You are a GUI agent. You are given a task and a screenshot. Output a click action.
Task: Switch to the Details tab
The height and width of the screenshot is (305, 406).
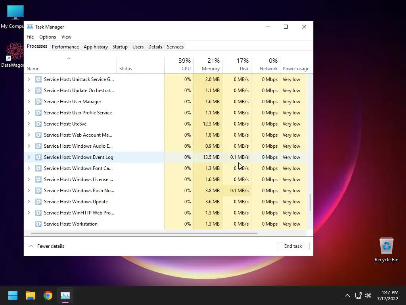tap(155, 47)
